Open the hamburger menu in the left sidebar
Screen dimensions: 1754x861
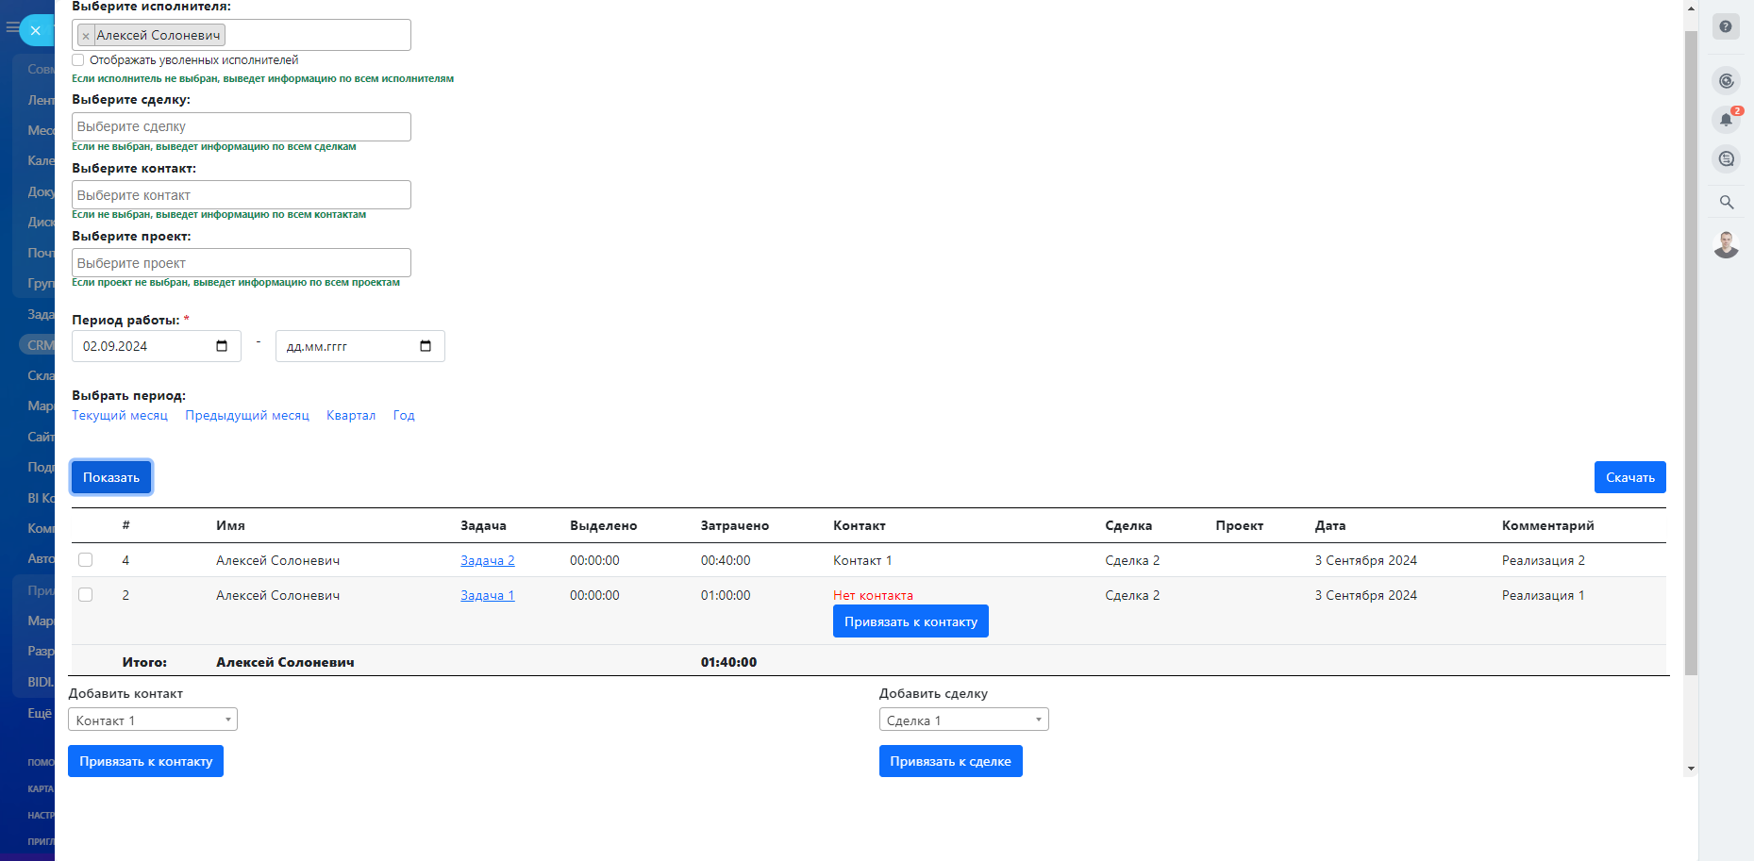pos(11,27)
